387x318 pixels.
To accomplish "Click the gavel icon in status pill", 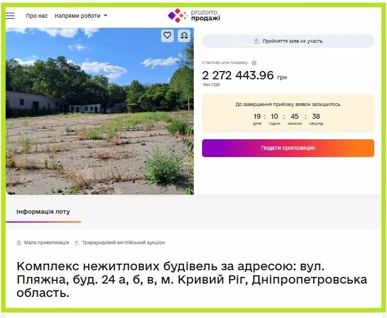I will (x=257, y=41).
